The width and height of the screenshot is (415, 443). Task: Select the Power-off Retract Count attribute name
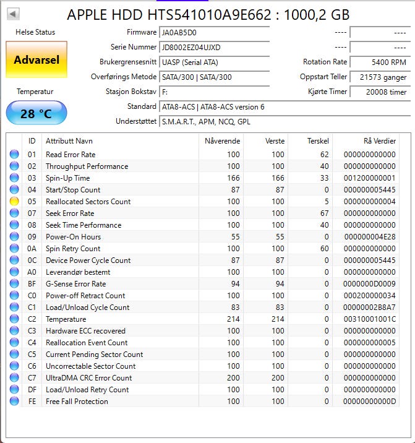click(x=85, y=296)
